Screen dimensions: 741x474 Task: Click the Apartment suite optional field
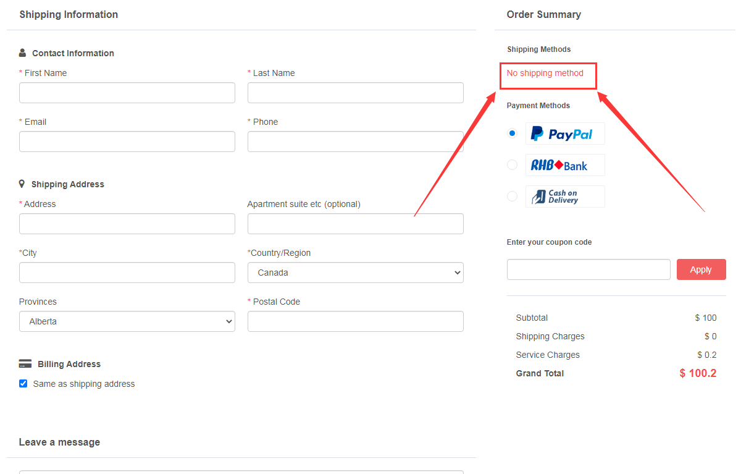click(355, 224)
